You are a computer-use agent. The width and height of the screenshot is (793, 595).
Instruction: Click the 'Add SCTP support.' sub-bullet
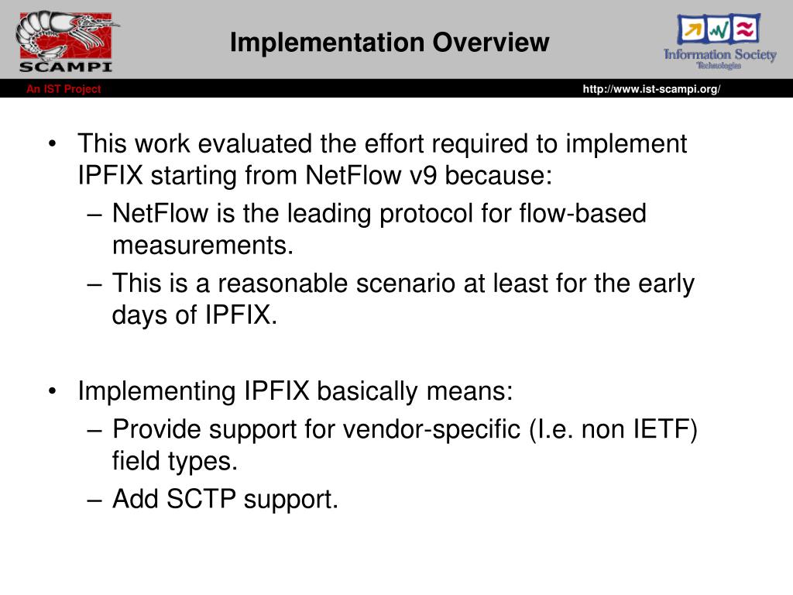pos(225,500)
